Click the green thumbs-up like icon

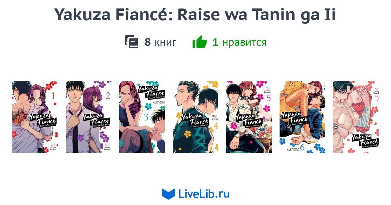coord(200,42)
